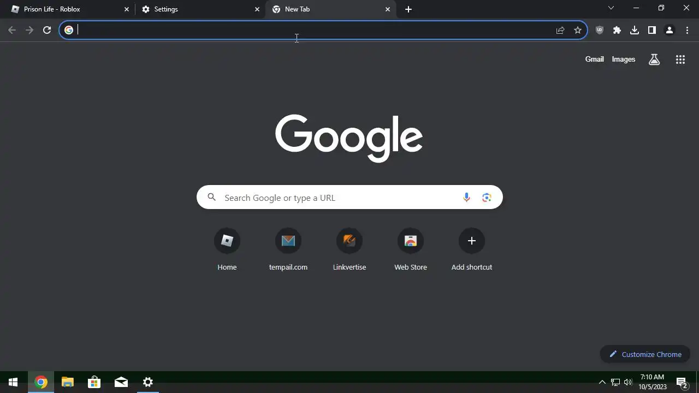The image size is (699, 393).
Task: Open Search Labs flask icon
Action: pos(654,59)
